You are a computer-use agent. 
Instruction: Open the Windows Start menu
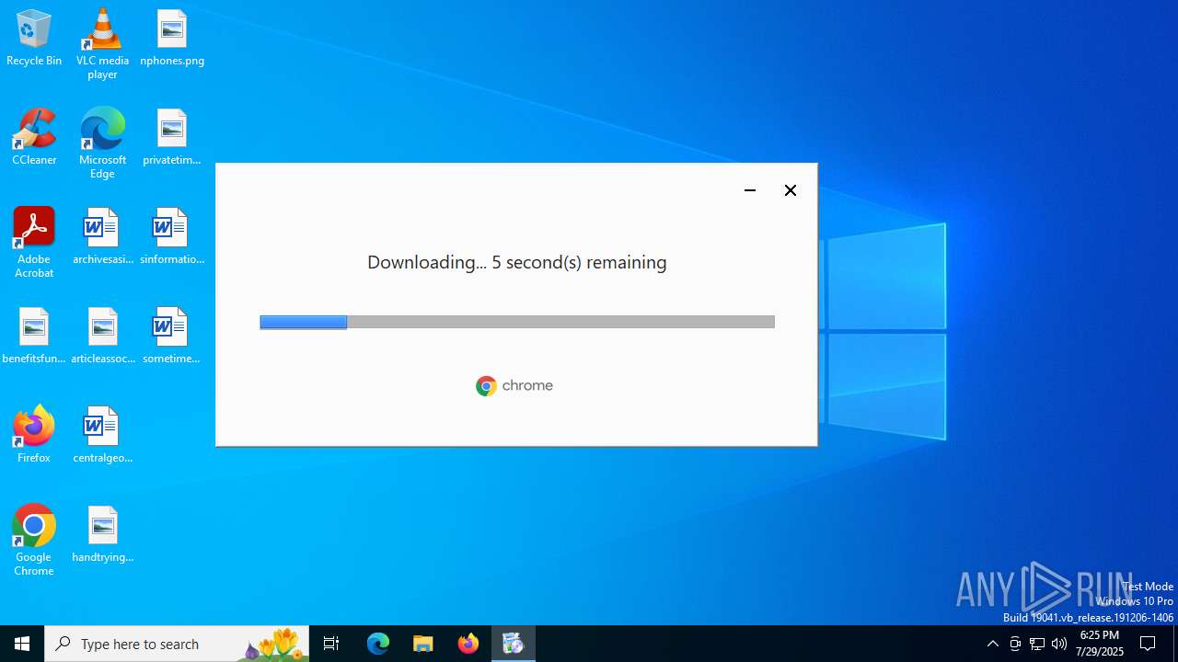click(22, 644)
